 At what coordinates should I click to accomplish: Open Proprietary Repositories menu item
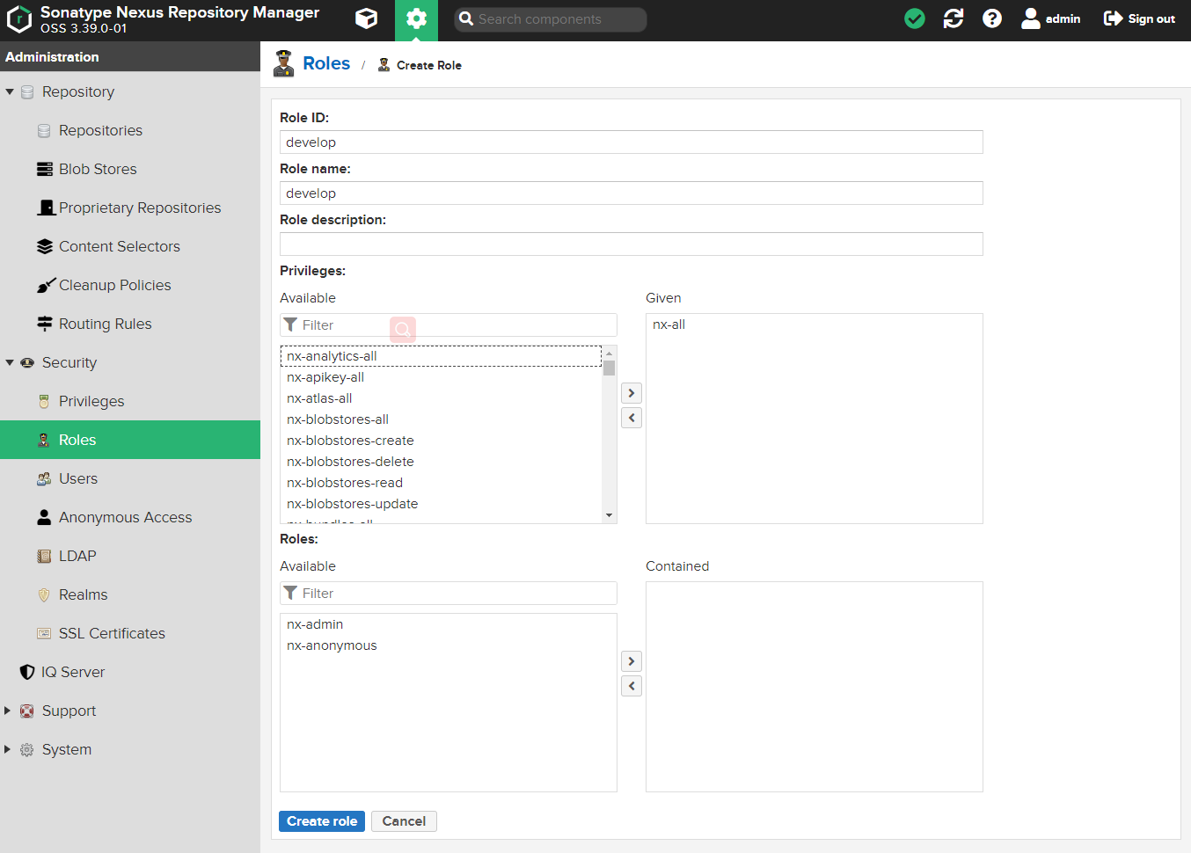130,208
